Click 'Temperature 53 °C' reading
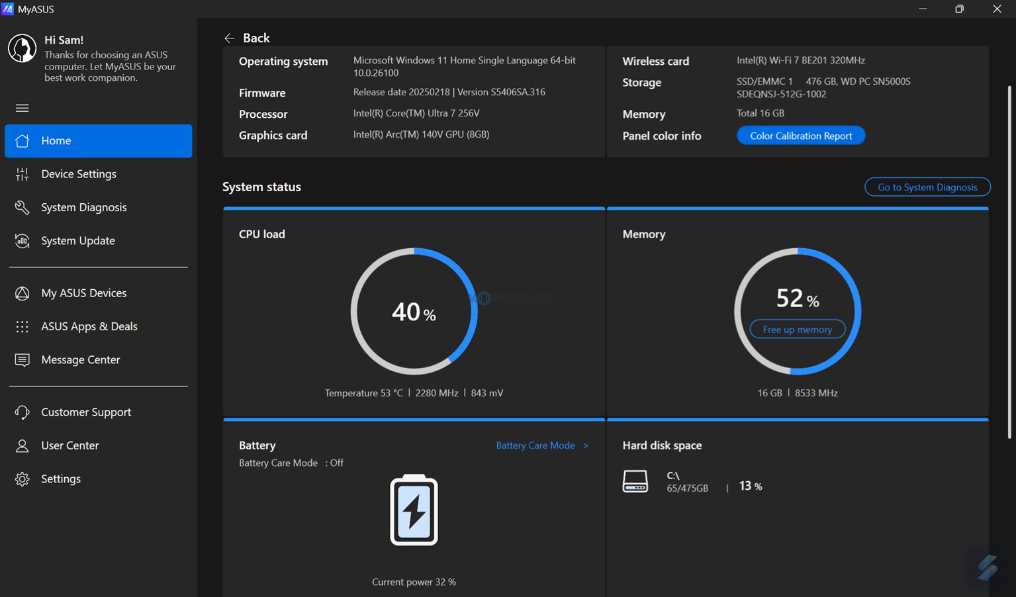 pos(363,393)
